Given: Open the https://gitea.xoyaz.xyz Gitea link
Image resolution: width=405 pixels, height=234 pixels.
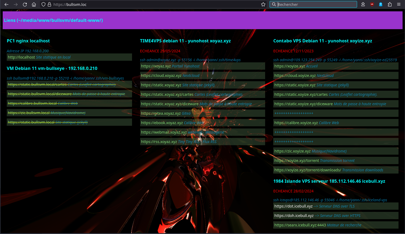Looking at the screenshot, I should [x=161, y=113].
